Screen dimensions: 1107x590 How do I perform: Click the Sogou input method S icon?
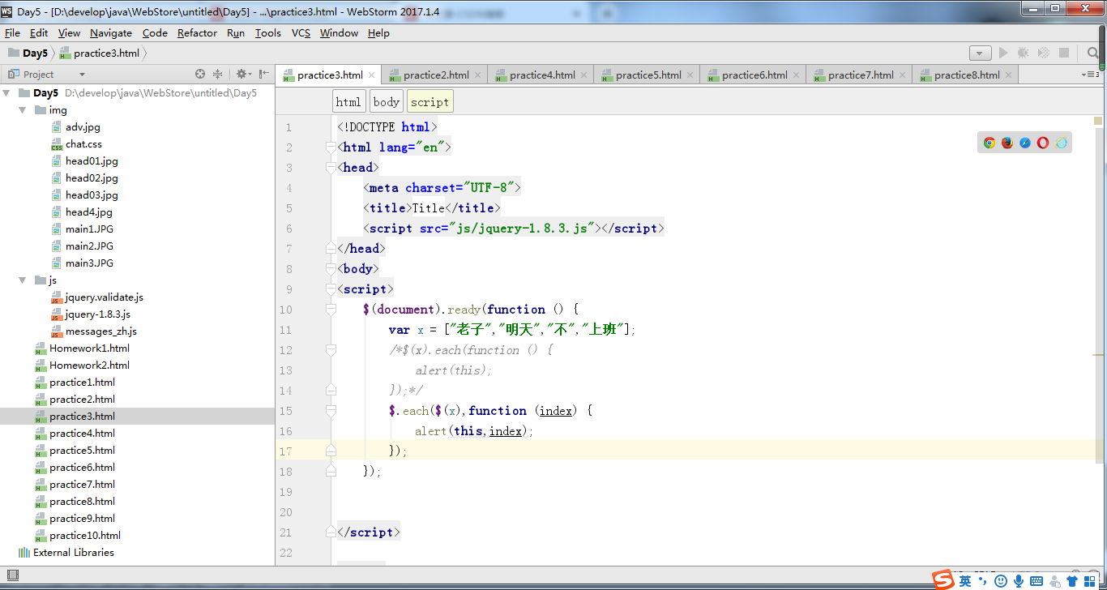click(943, 580)
